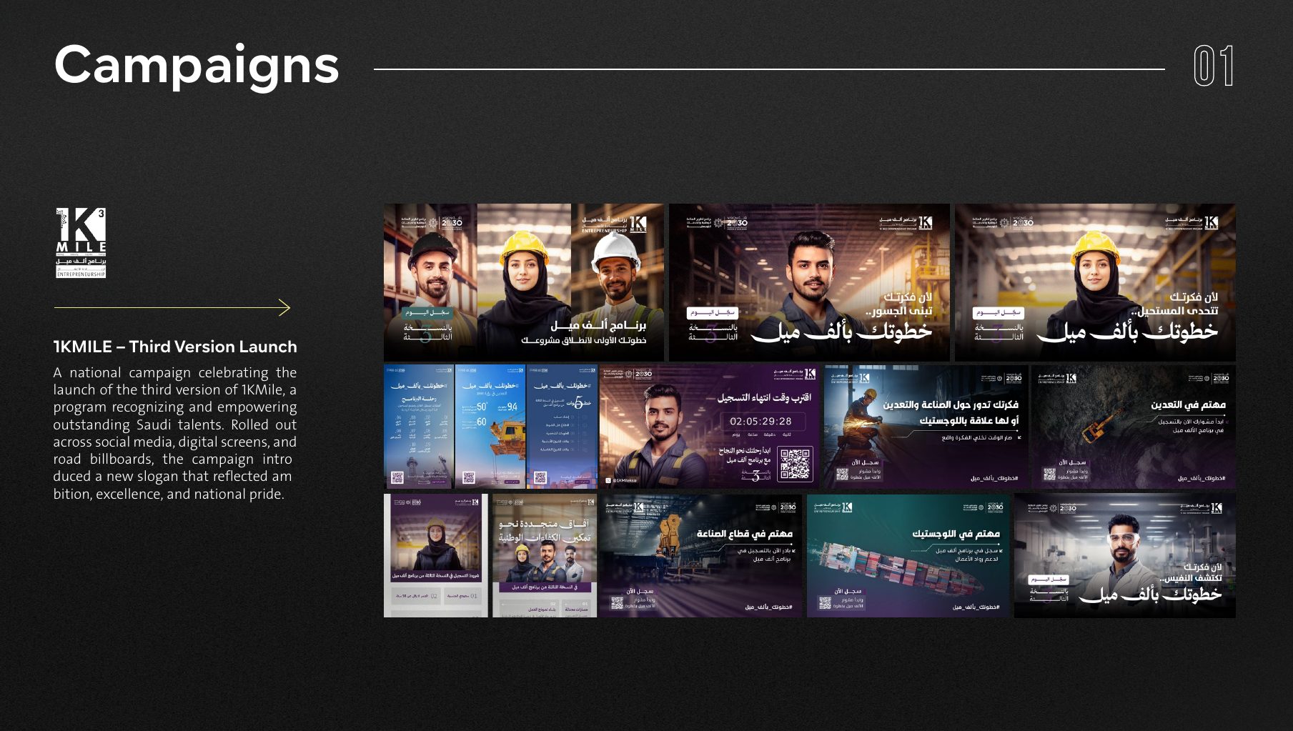Click the Vision 2030 logo on three-person banner
This screenshot has width=1293, height=731.
tap(451, 222)
